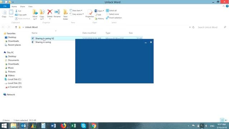Viewport: 229px width, 129px height.
Task: Open Pictures folder
Action: click(12, 72)
